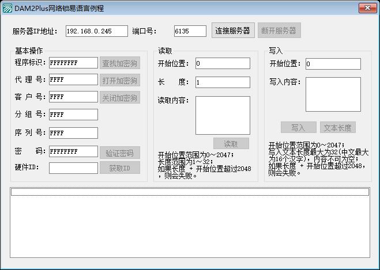Image resolution: width=380 pixels, height=270 pixels.
Task: Click the 端口号 input field showing 6135
Action: tap(190, 31)
